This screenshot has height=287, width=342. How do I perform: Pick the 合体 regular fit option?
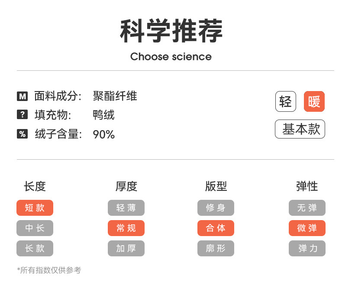tap(216, 228)
